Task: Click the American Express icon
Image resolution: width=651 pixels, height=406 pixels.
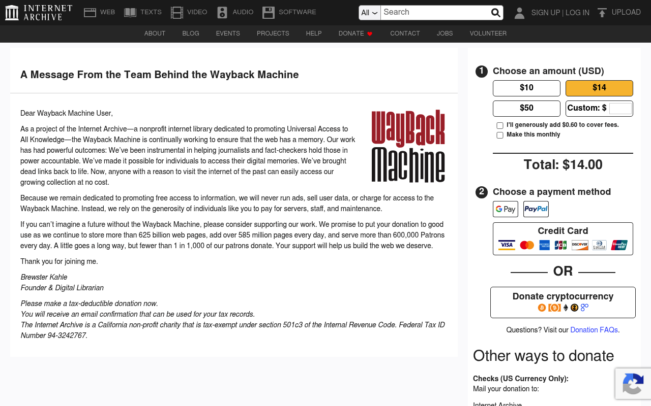Action: tap(545, 245)
